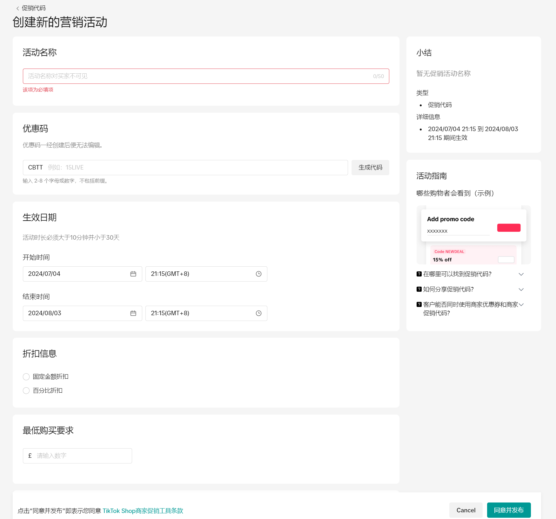This screenshot has height=519, width=556.
Task: Click question icon beside 如何分享促销代码
Action: coord(419,289)
